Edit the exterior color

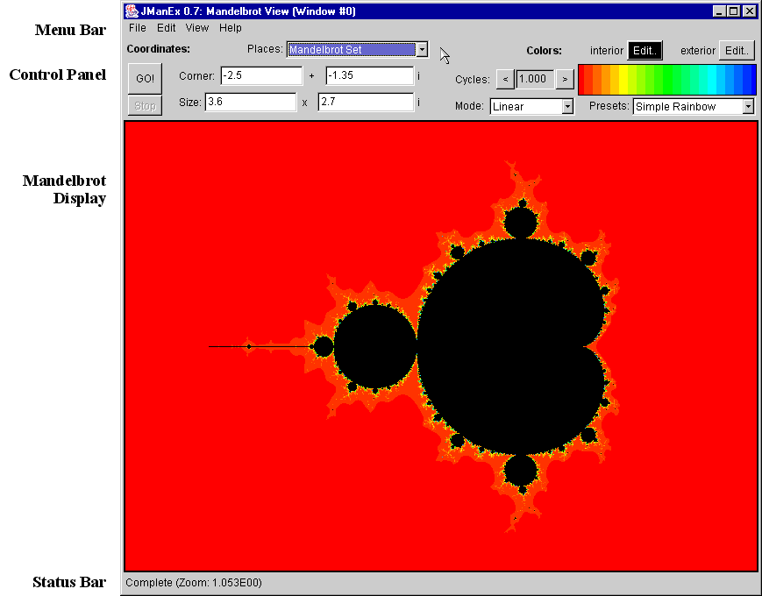tap(737, 50)
